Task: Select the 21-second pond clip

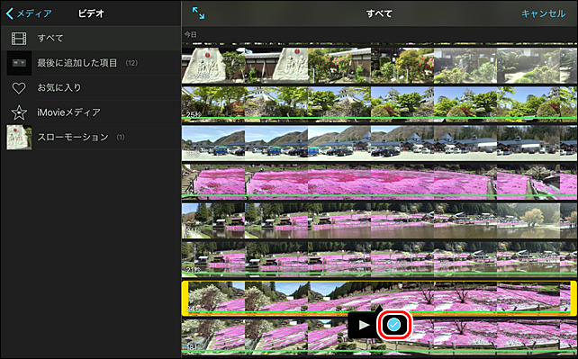Action: (379, 259)
